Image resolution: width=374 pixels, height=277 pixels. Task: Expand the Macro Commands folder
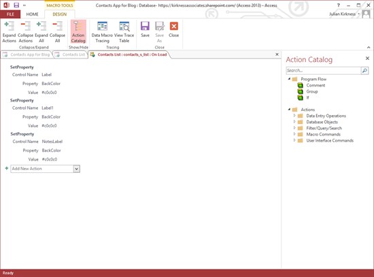tap(294, 134)
